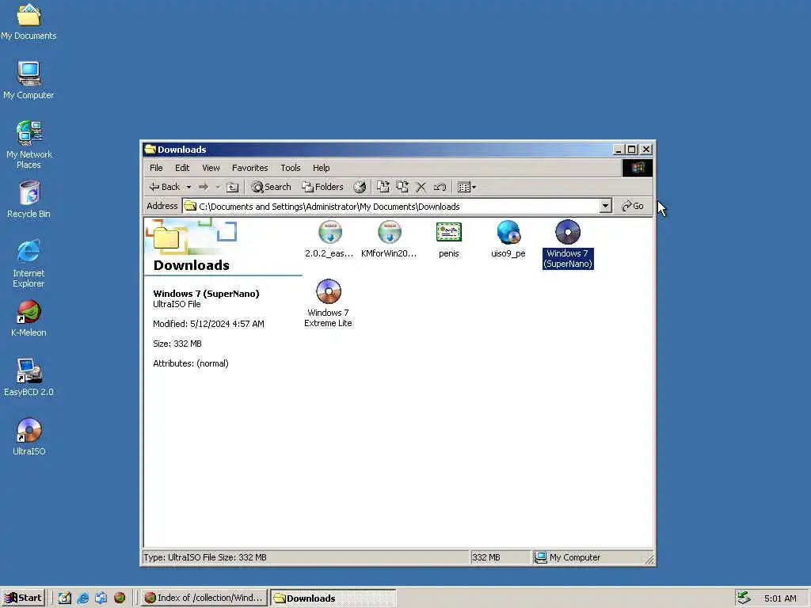This screenshot has width=811, height=608.
Task: Select the Internet Explorer desktop icon
Action: tap(29, 264)
